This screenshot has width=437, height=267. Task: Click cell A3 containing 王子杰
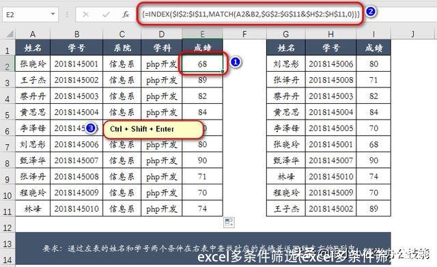point(33,80)
